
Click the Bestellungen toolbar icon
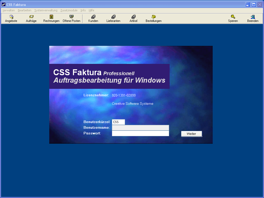(x=153, y=19)
